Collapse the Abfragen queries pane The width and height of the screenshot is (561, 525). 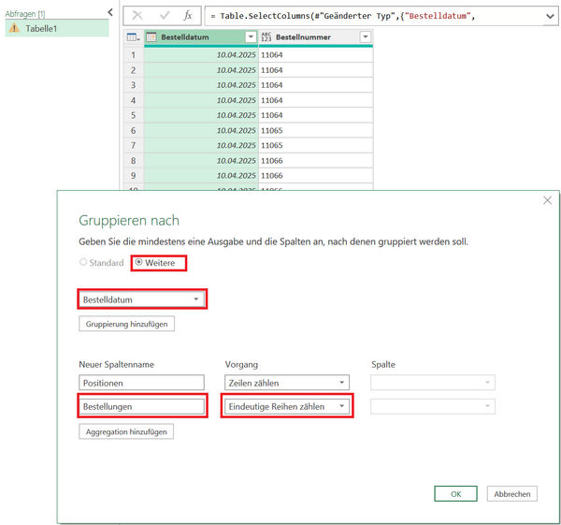110,12
